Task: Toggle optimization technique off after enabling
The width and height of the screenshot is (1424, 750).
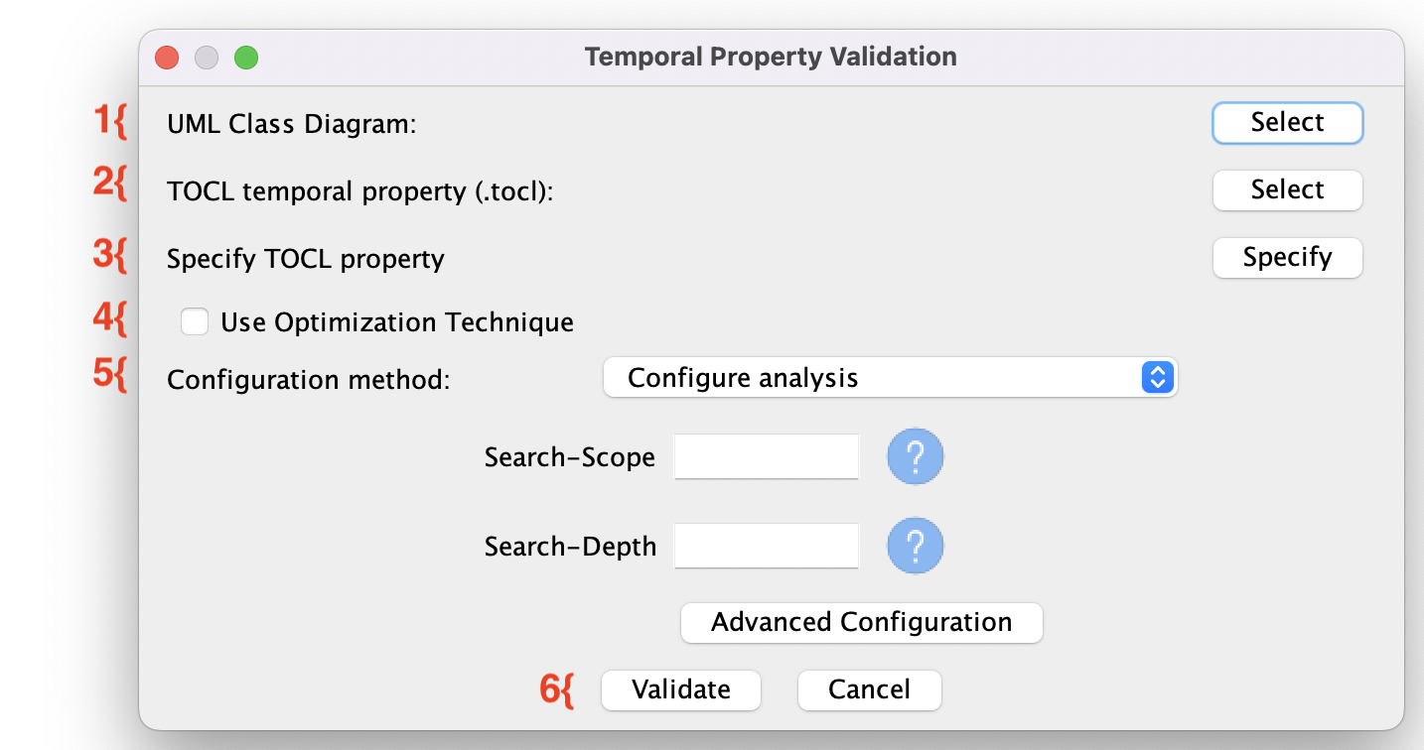Action: (x=195, y=321)
